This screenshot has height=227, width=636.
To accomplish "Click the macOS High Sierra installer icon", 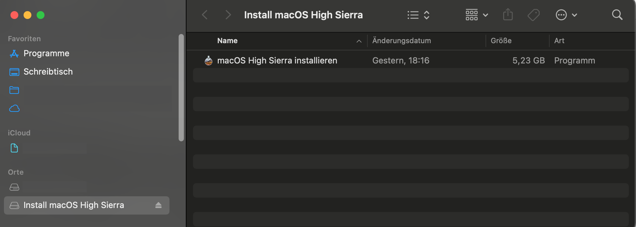I will [x=208, y=61].
